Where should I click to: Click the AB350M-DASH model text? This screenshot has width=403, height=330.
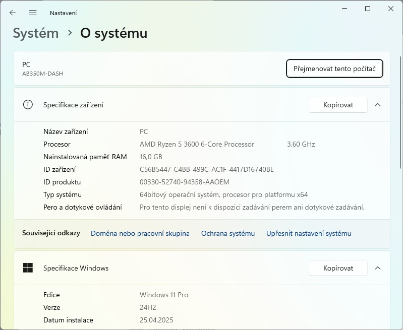point(43,74)
